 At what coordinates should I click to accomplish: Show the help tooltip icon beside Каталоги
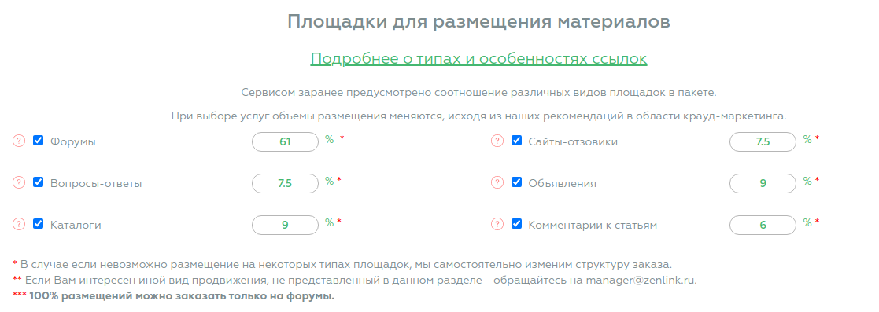pos(19,224)
